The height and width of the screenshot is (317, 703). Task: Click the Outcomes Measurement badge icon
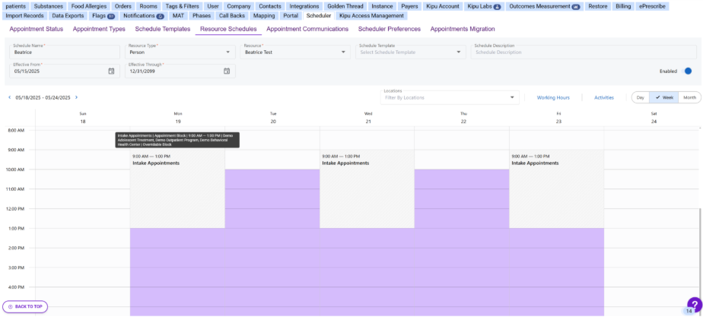(x=575, y=6)
